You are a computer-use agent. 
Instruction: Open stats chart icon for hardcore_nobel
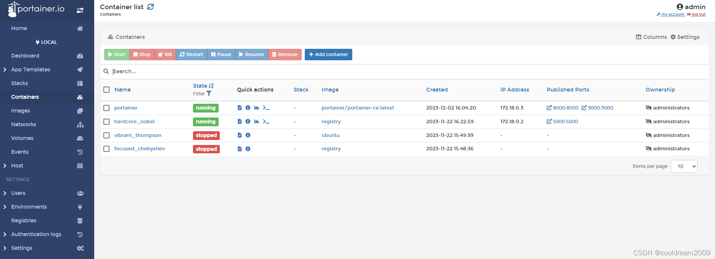pyautogui.click(x=257, y=122)
